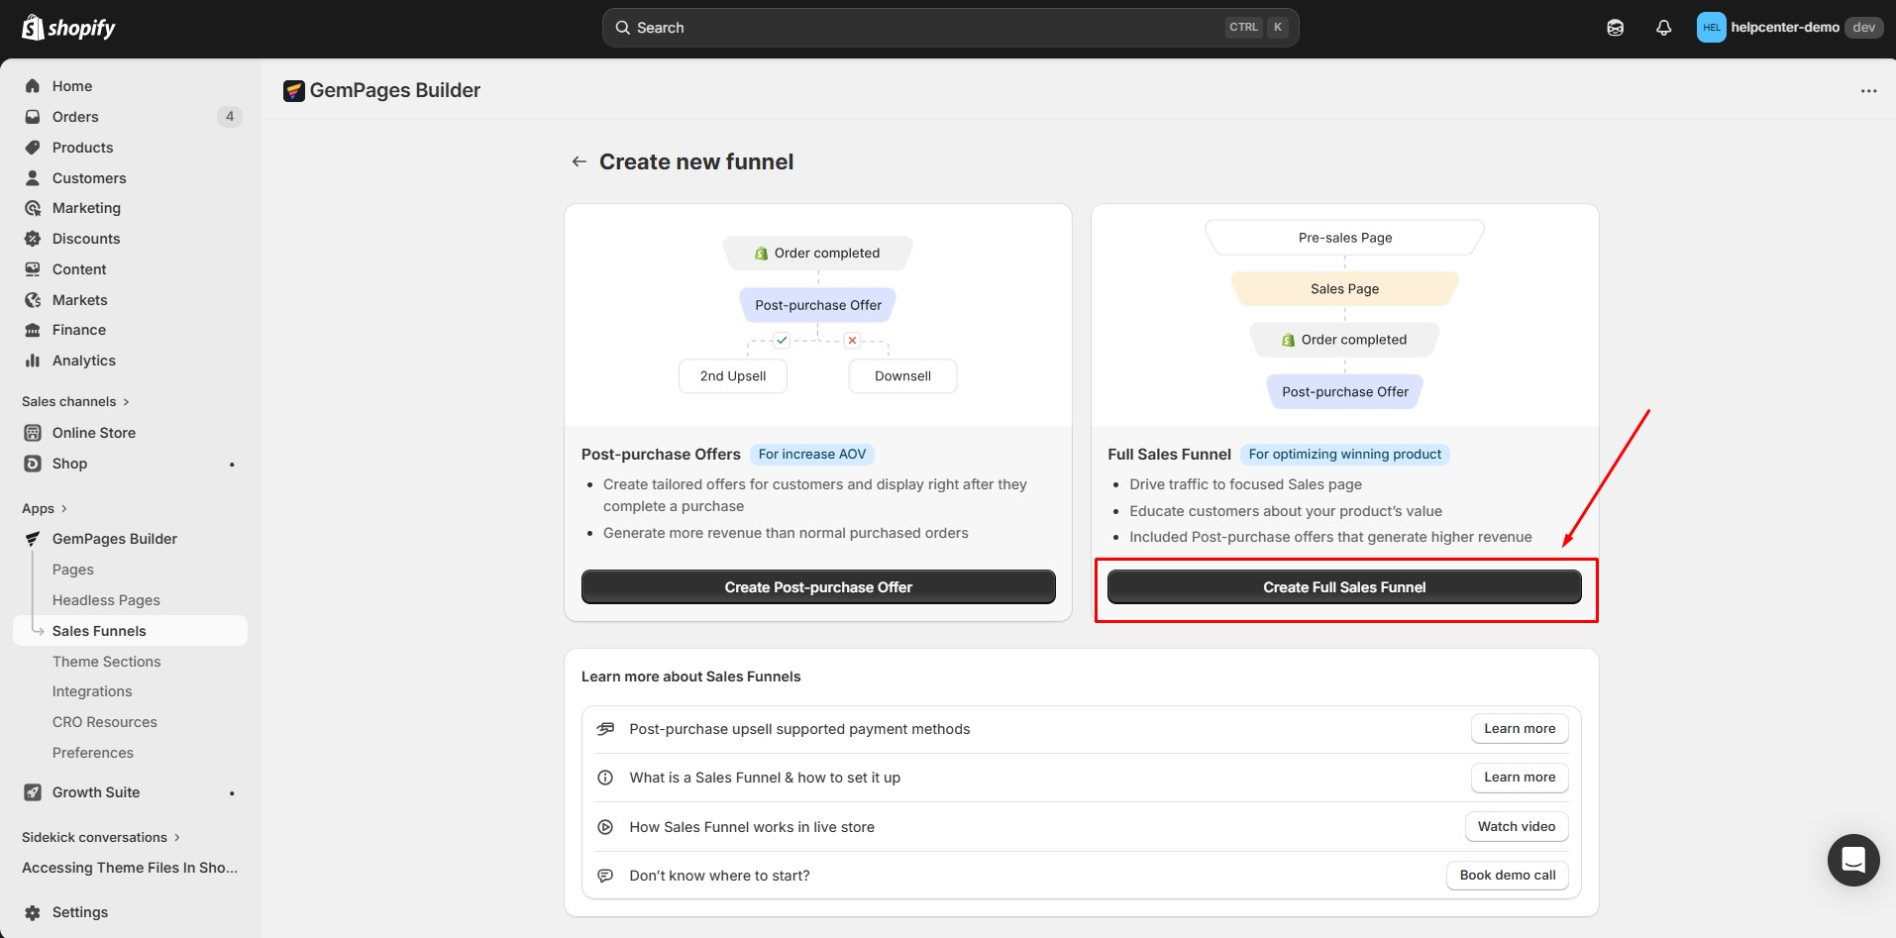Select Sales Funnels in the sidebar

[99, 631]
